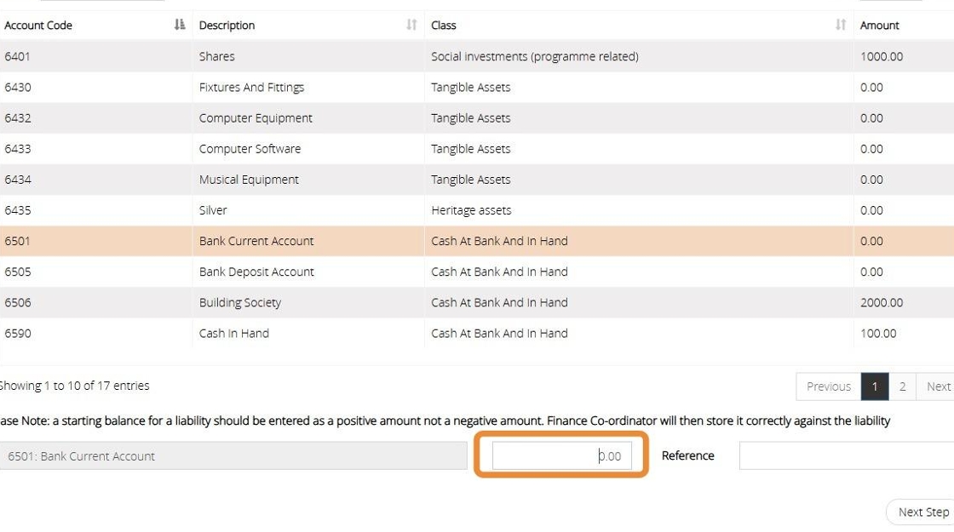Click the Class column sort icon
Image resolution: width=954 pixels, height=532 pixels.
pyautogui.click(x=841, y=26)
